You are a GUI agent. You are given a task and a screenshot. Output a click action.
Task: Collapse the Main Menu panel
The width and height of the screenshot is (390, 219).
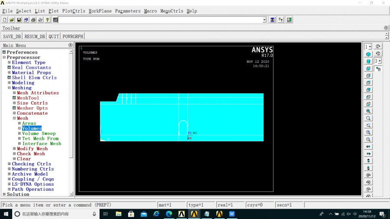tap(70, 45)
